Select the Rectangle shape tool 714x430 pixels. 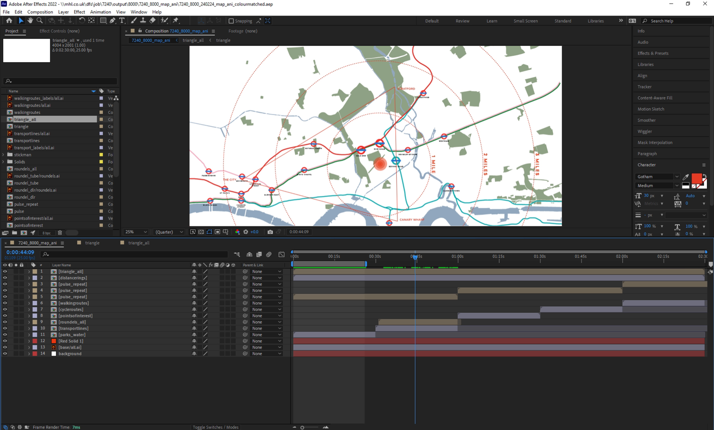103,20
